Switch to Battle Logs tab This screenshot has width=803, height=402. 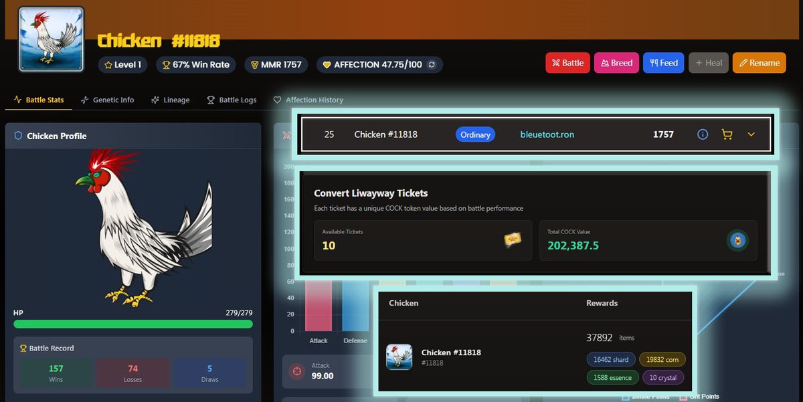pos(232,100)
